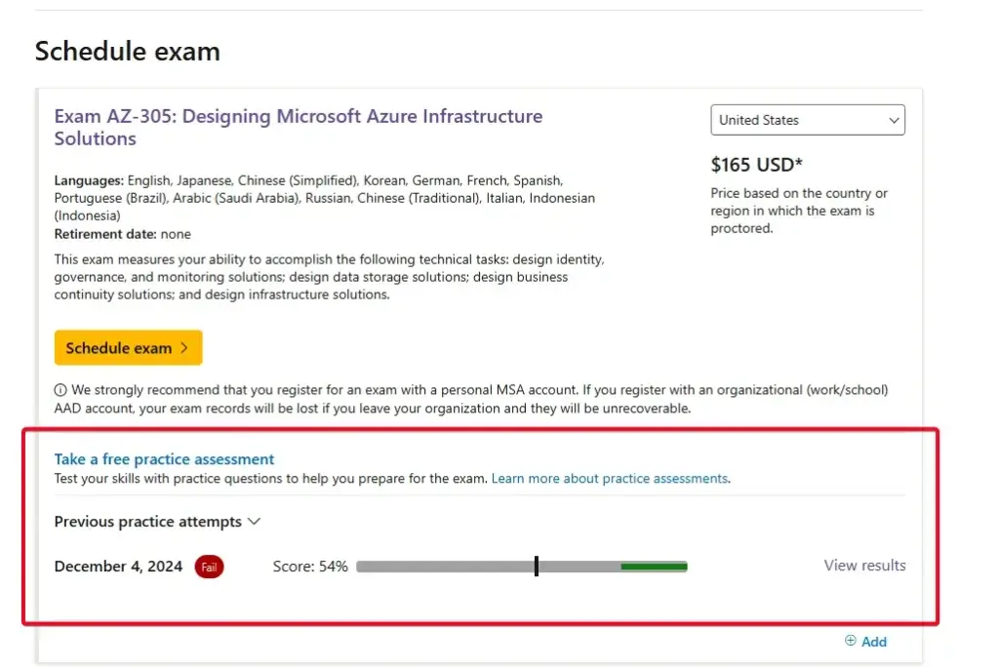The image size is (999, 667).
Task: Click the Languages list text
Action: (325, 198)
